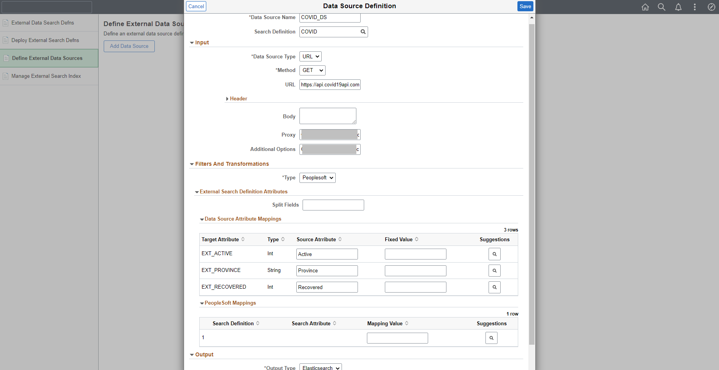
Task: Click the NavBar compass icon
Action: (x=711, y=7)
